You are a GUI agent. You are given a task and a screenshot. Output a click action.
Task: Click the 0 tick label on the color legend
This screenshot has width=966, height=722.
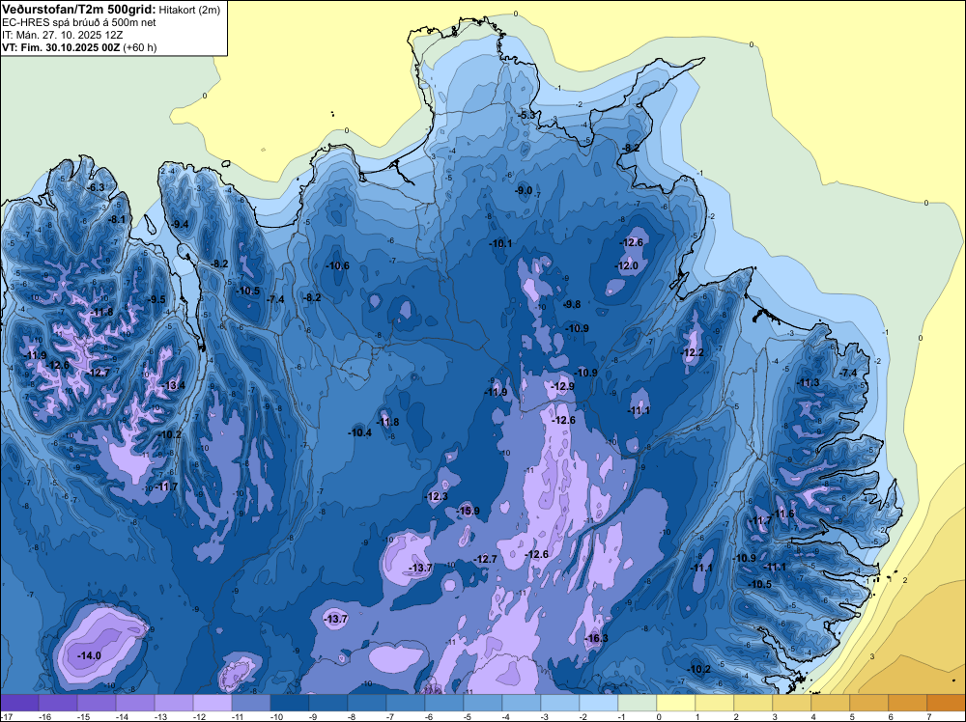point(658,716)
